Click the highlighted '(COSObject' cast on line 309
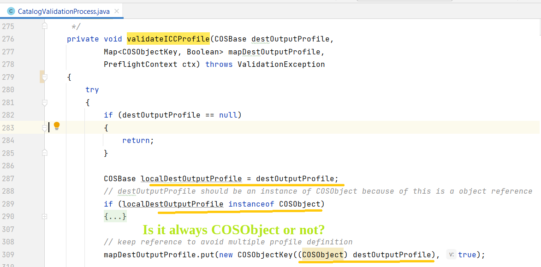 pos(322,255)
